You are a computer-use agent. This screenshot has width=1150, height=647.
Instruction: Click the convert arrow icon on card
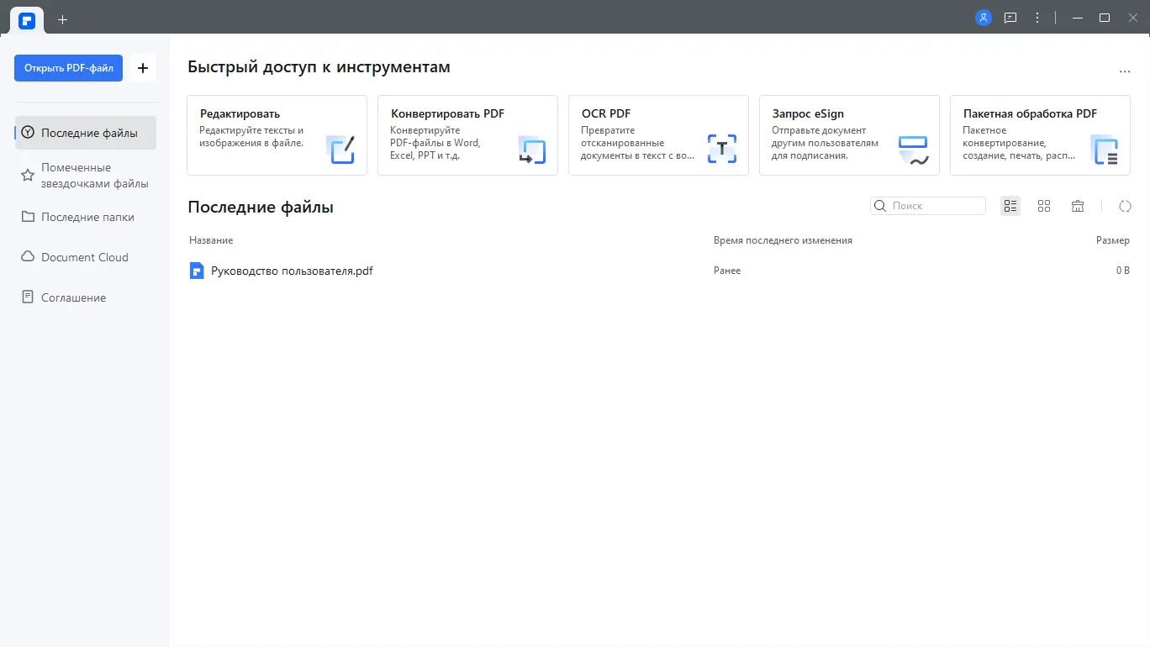[x=531, y=149]
